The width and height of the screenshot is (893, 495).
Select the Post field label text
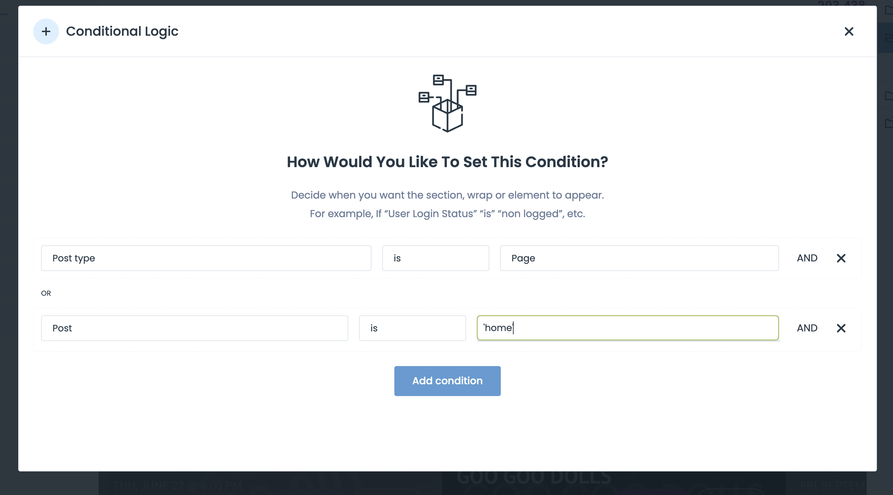click(61, 328)
